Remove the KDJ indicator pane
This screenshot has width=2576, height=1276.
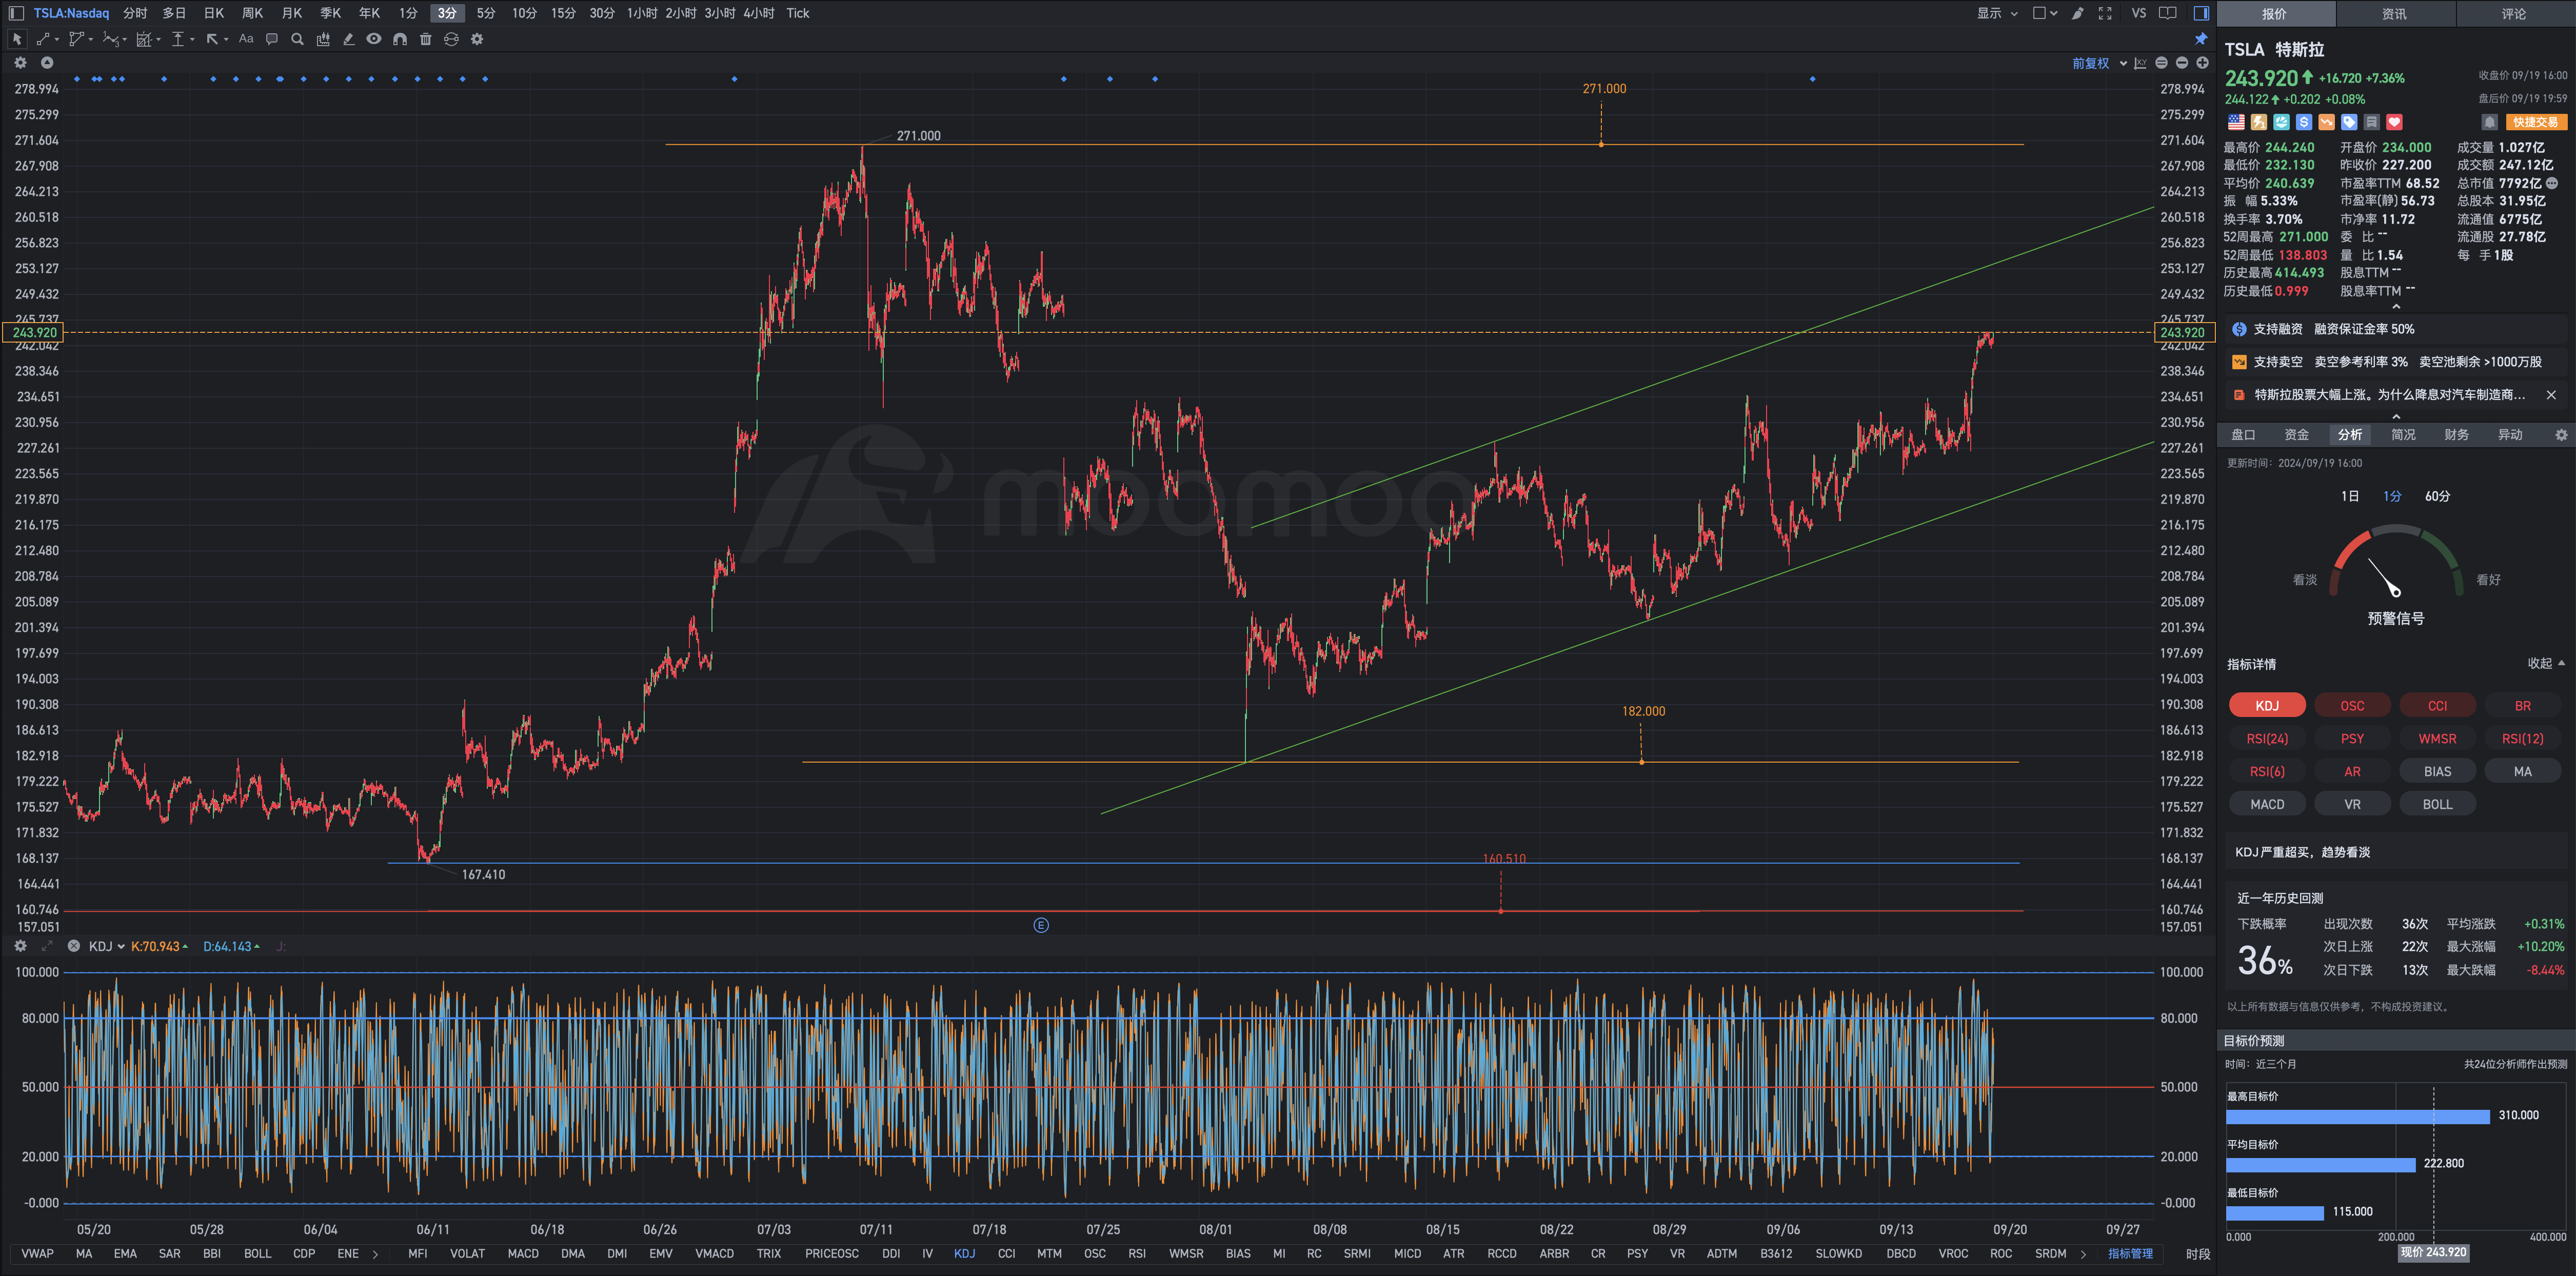(73, 946)
